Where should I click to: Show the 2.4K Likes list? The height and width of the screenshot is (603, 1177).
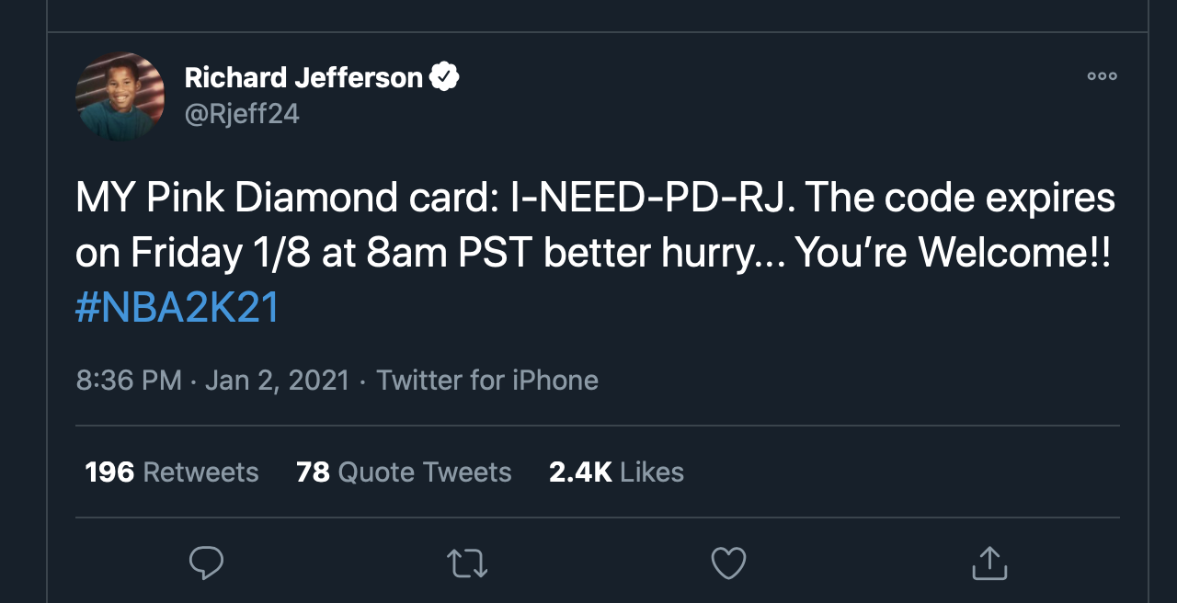pos(616,472)
